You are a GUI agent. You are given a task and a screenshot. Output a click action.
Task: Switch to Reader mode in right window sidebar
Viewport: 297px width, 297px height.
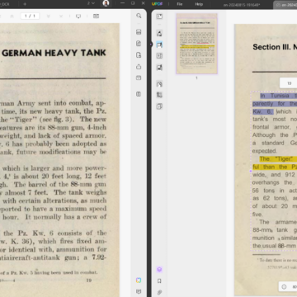coord(159,16)
